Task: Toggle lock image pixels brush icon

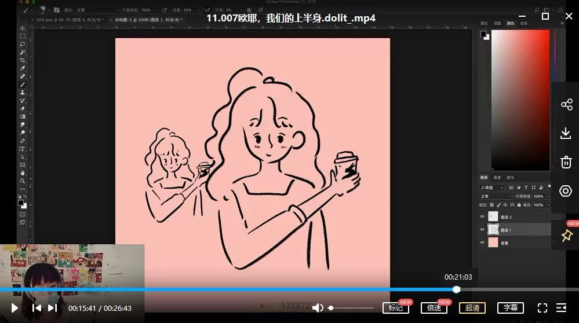Action: pyautogui.click(x=498, y=205)
